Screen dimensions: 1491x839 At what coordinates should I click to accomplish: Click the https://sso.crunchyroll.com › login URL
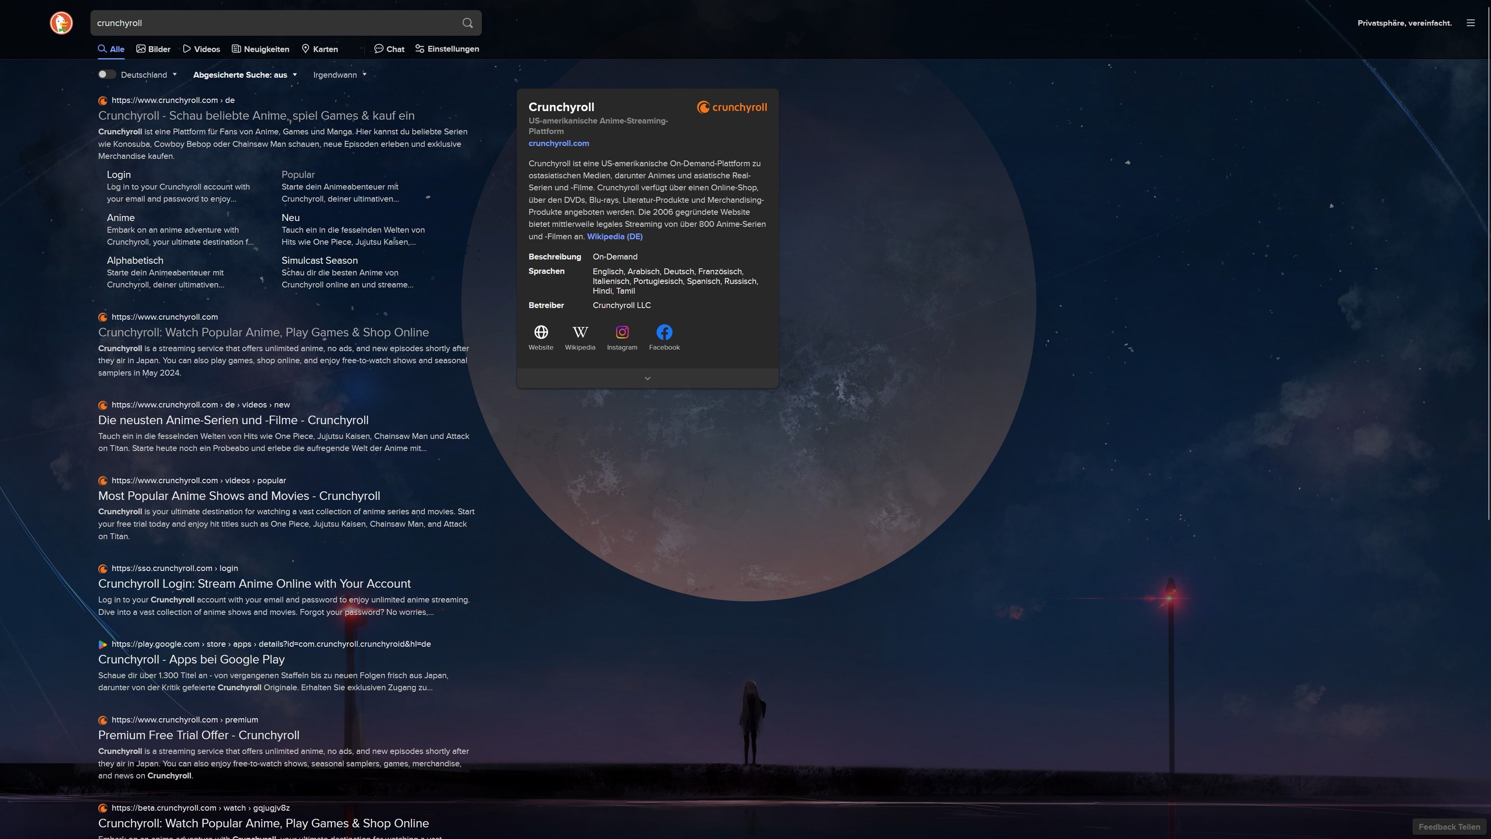(x=175, y=569)
